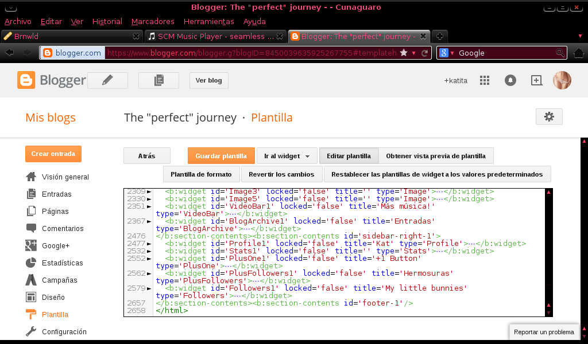Open the settings gear button
588x344 pixels.
click(549, 117)
